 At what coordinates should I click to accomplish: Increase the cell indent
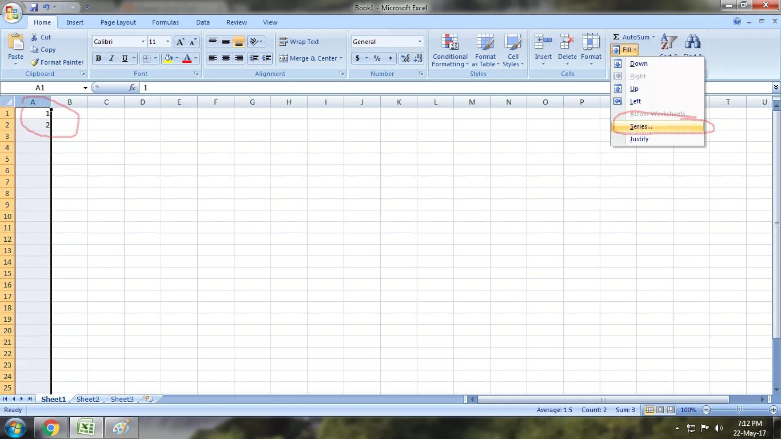point(266,58)
